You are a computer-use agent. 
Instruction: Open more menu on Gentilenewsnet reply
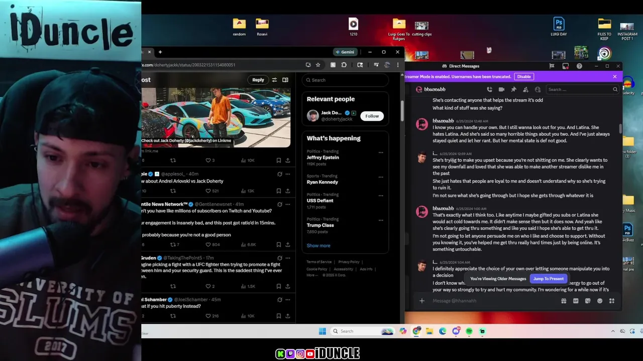click(288, 204)
